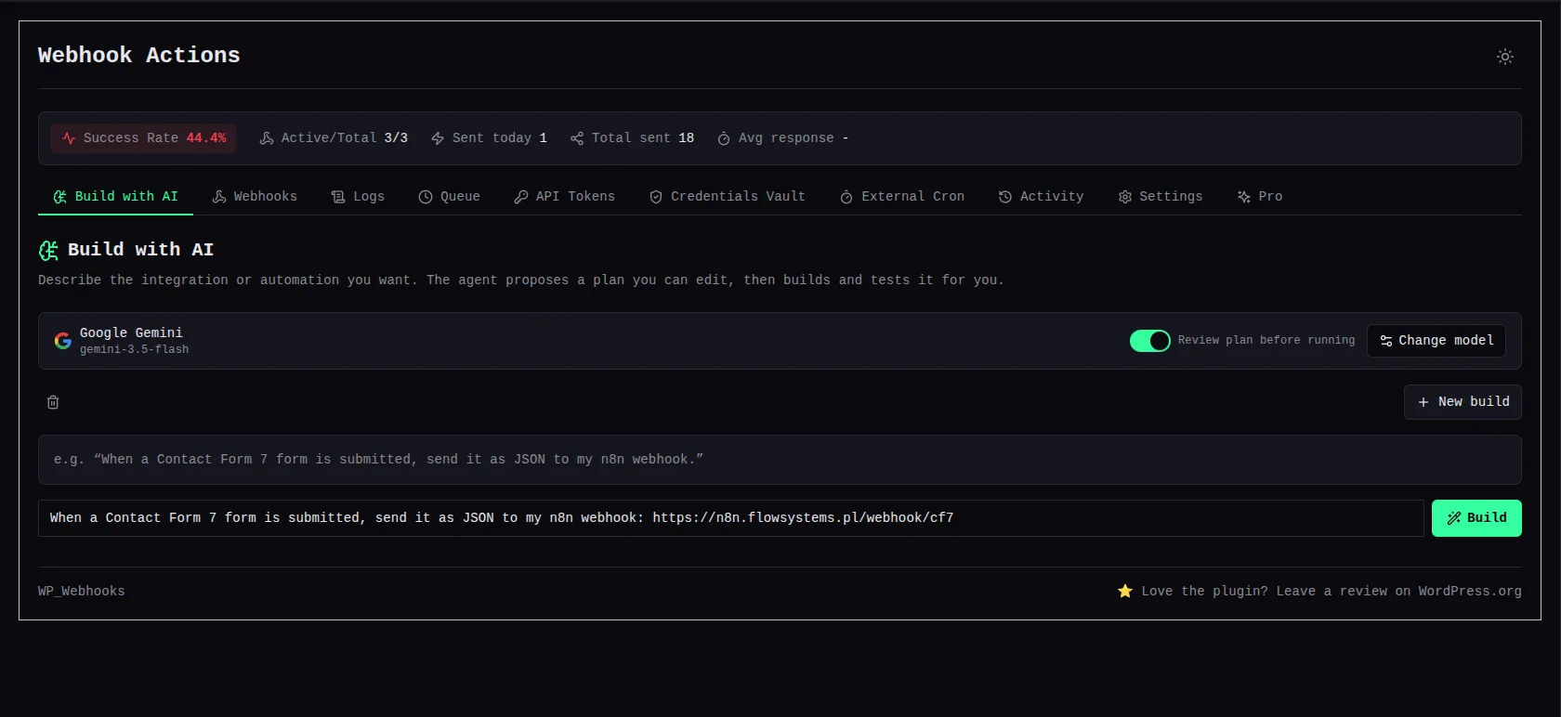The width and height of the screenshot is (1561, 717).
Task: Click the Webhook Actions title
Action: click(139, 56)
